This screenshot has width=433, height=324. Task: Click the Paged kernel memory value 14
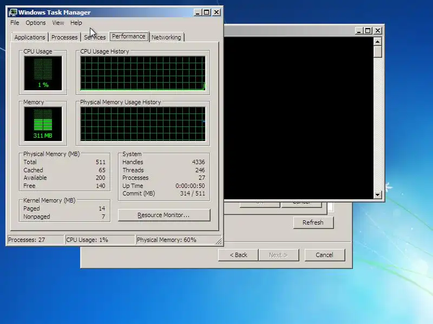[102, 208]
